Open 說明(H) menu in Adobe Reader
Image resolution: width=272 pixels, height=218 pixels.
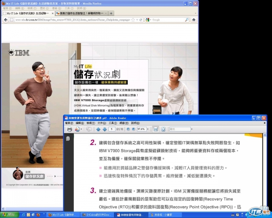click(135, 123)
